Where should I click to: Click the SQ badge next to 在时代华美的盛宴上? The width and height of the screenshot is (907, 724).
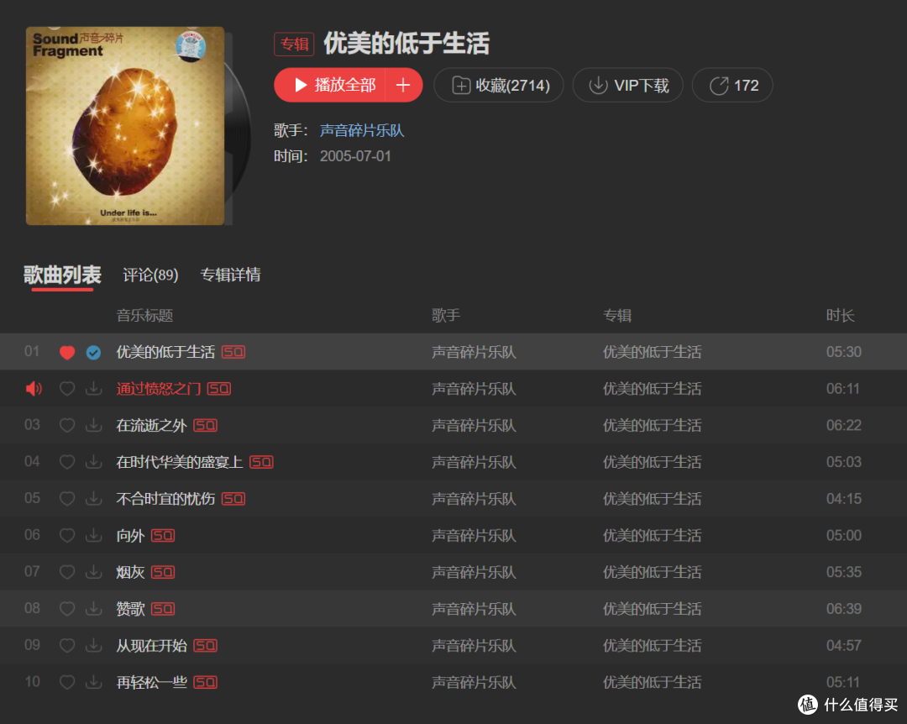(261, 462)
